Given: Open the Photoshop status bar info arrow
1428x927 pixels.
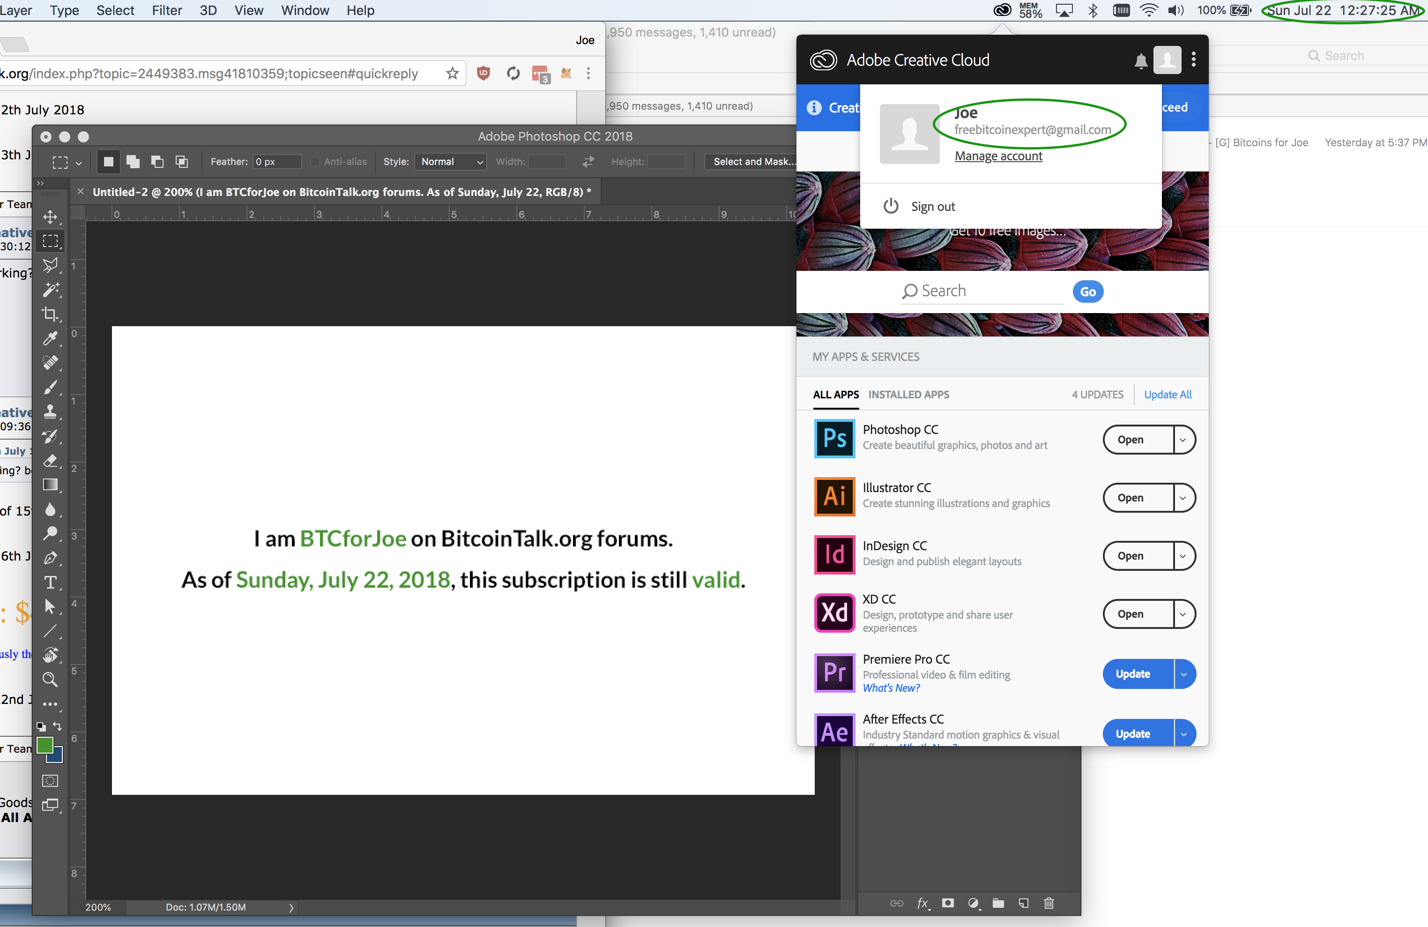Looking at the screenshot, I should (x=291, y=908).
